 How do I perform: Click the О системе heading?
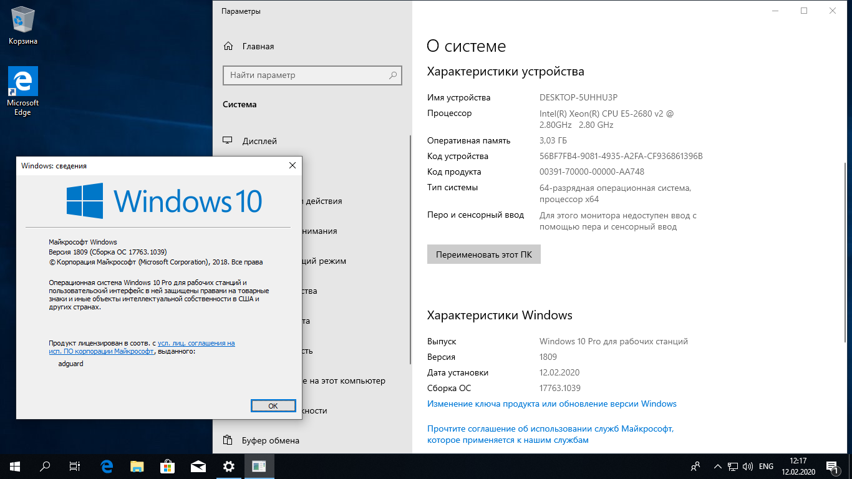coord(466,46)
